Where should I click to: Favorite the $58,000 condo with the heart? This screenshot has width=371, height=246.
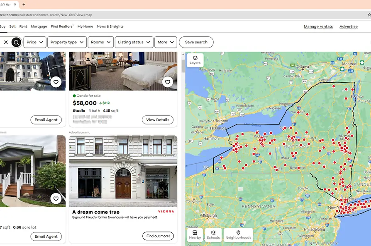pos(167,82)
